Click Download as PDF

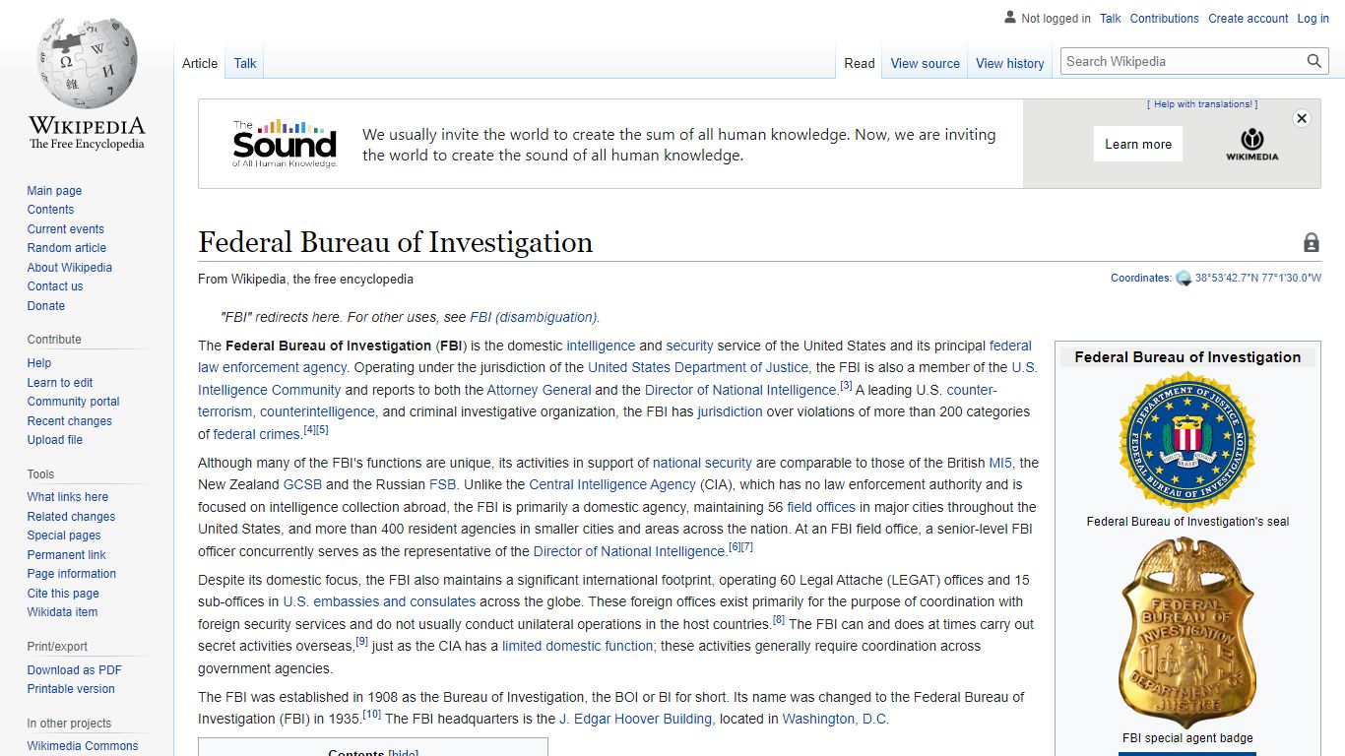74,670
